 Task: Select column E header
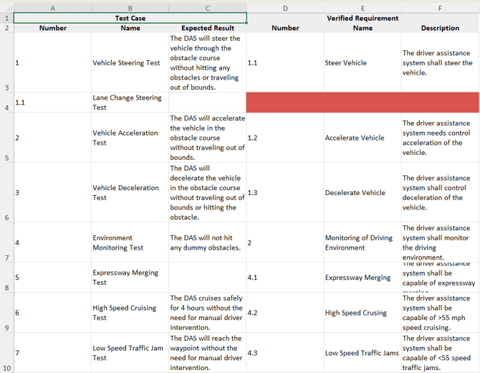(x=363, y=9)
